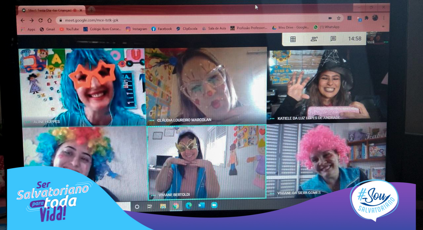Launch Microsoft Edge from the taskbar
This screenshot has width=423, height=230.
189,206
